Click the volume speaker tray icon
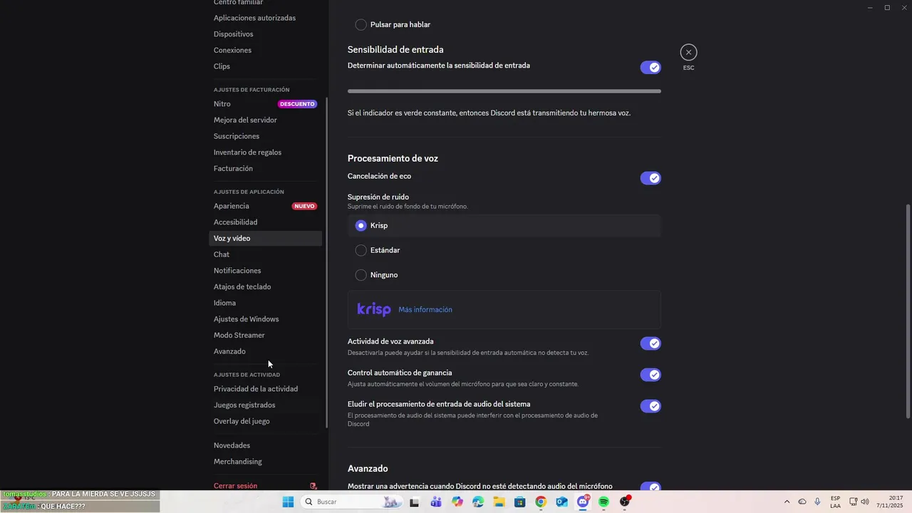 [x=865, y=502]
